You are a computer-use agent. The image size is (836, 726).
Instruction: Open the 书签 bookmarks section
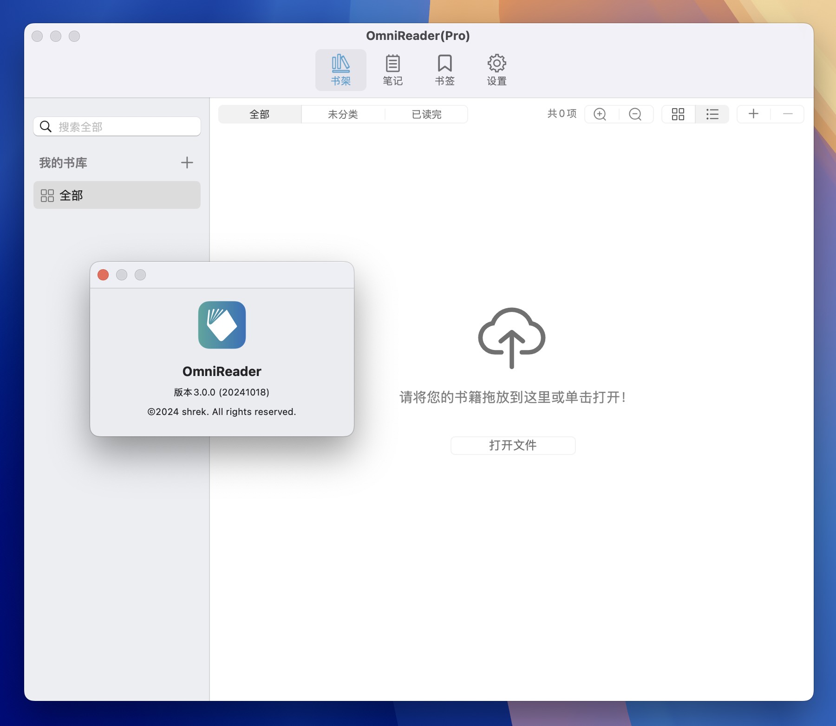pos(444,70)
